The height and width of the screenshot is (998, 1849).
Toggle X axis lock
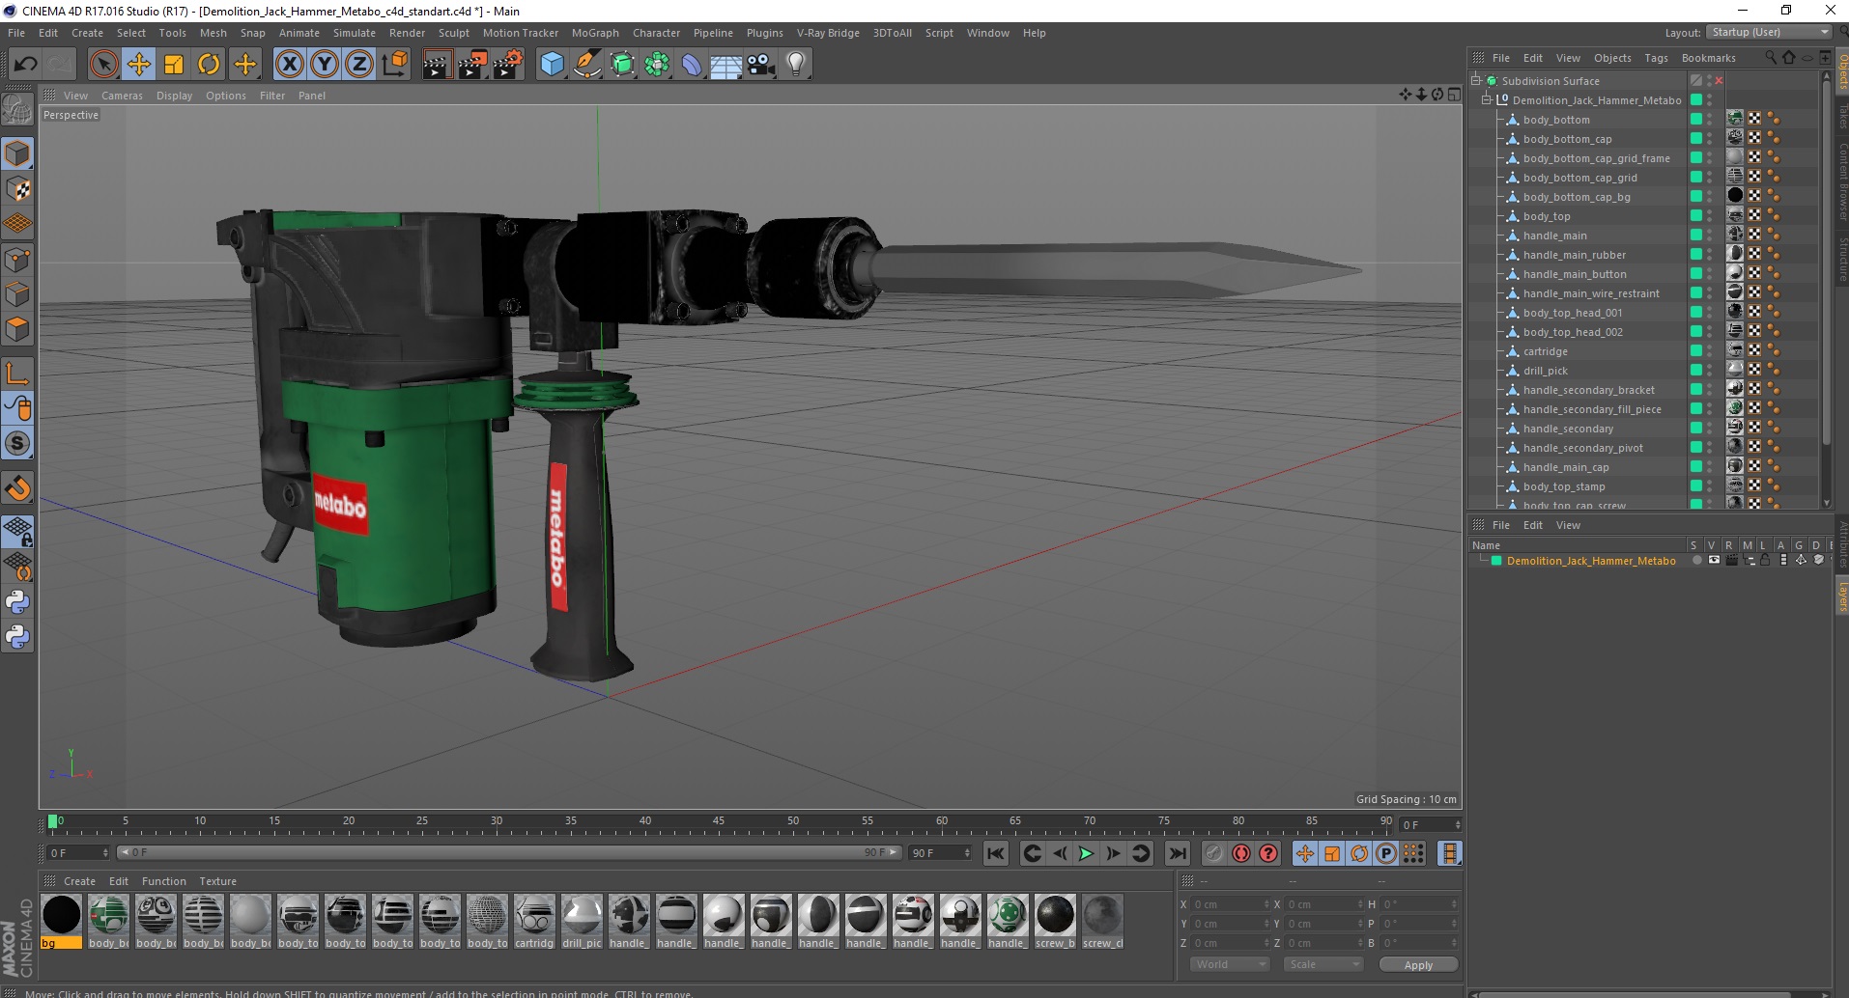coord(289,65)
